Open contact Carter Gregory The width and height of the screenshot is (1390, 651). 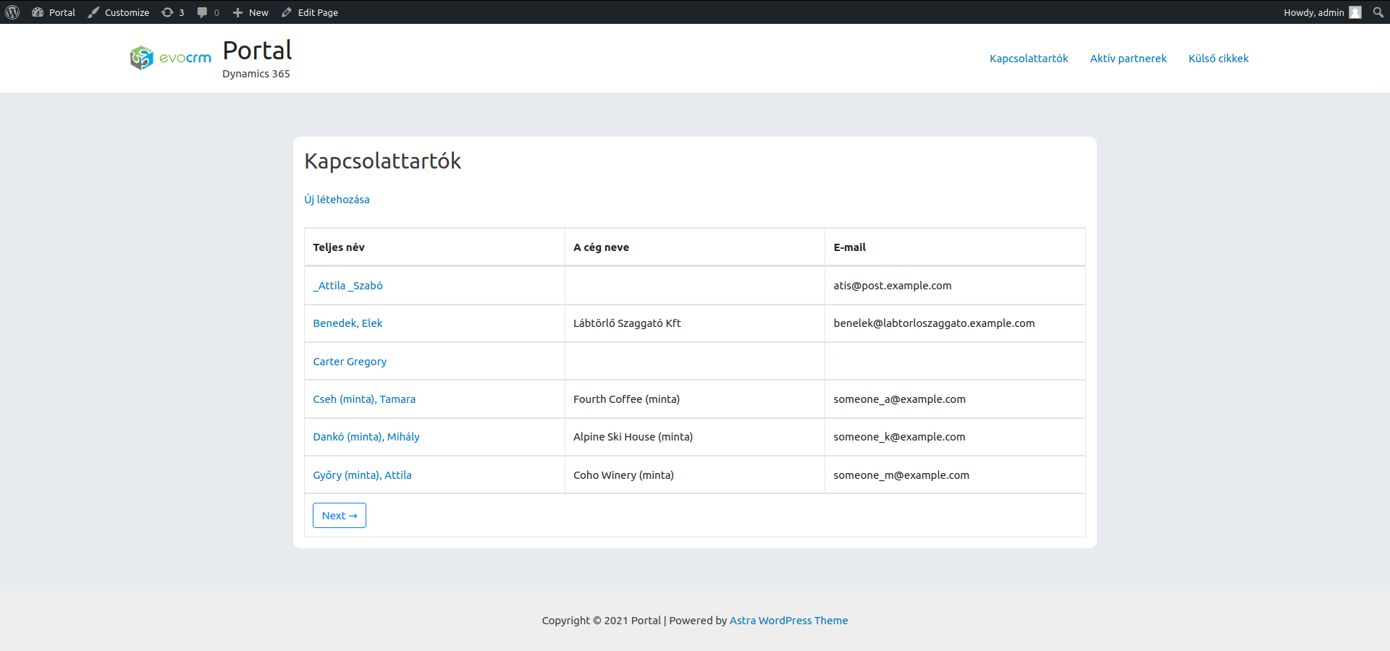tap(350, 362)
